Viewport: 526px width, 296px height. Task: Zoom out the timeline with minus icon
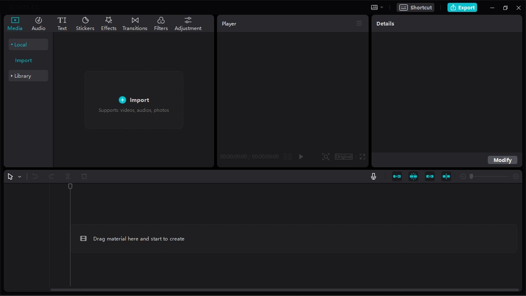pyautogui.click(x=463, y=176)
